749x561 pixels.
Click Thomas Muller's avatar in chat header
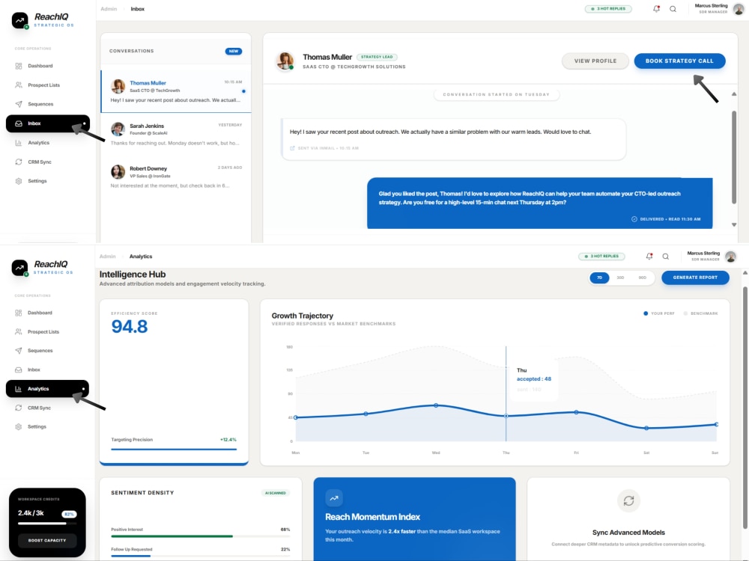[285, 61]
